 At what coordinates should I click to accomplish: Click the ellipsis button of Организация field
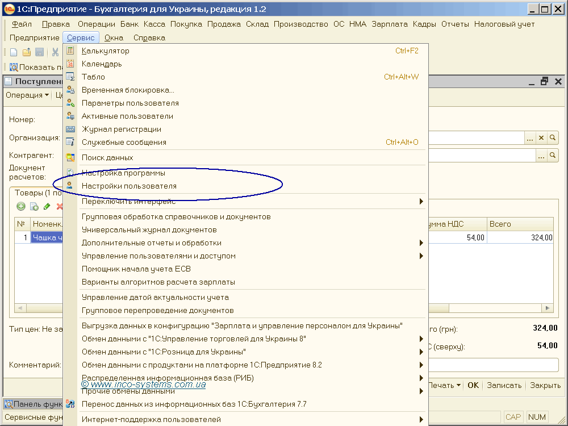(530, 137)
